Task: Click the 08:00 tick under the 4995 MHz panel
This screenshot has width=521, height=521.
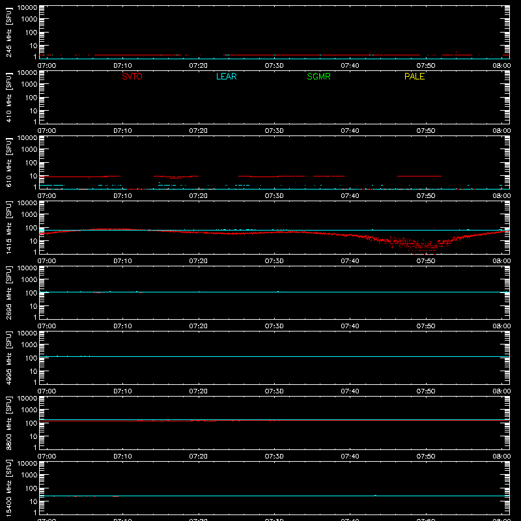Action: pyautogui.click(x=501, y=391)
